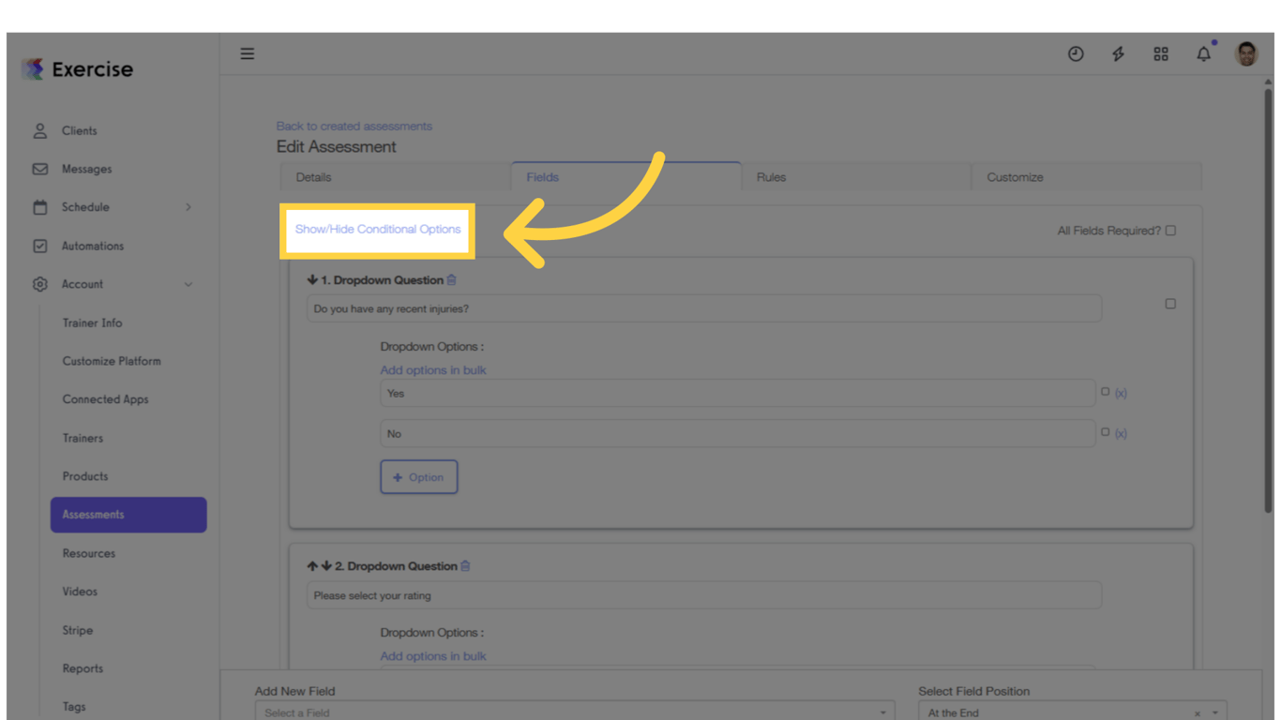Screen dimensions: 1281x720
Task: Open the notifications bell icon
Action: click(x=1203, y=53)
